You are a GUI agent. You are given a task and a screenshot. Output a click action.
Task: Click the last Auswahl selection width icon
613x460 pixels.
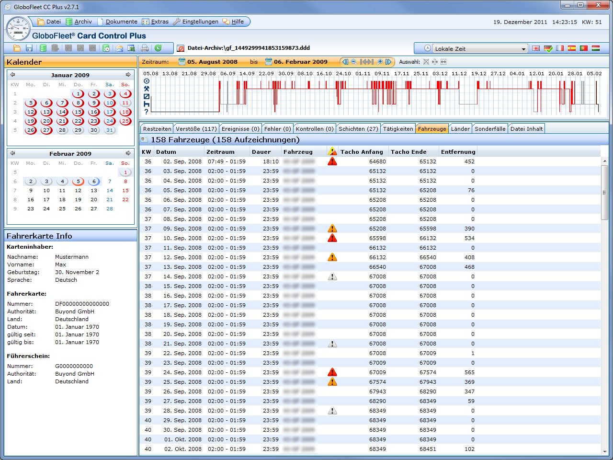coord(443,62)
